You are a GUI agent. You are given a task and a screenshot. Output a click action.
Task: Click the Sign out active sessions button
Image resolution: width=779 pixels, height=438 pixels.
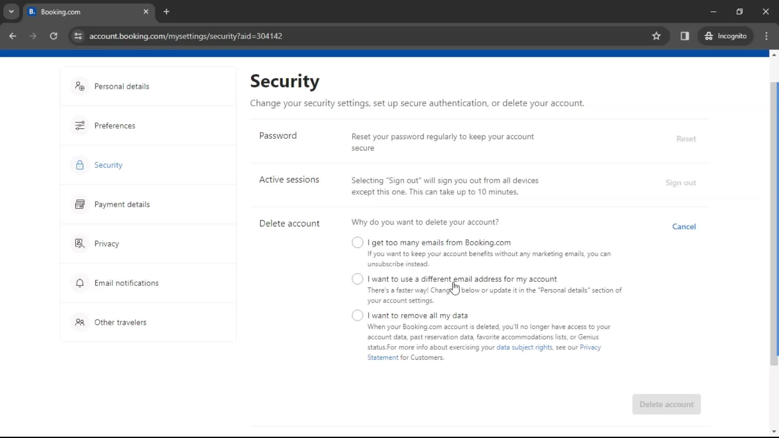tap(680, 182)
